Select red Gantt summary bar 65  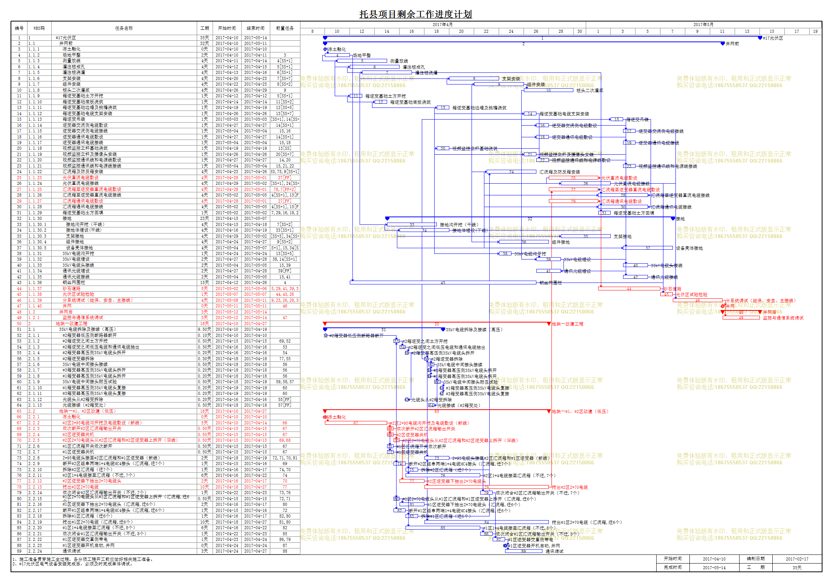tap(437, 411)
